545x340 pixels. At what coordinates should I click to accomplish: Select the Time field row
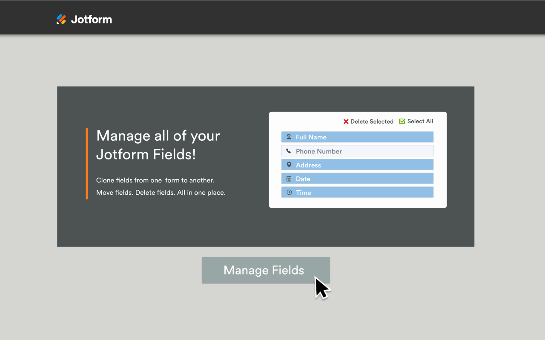357,192
